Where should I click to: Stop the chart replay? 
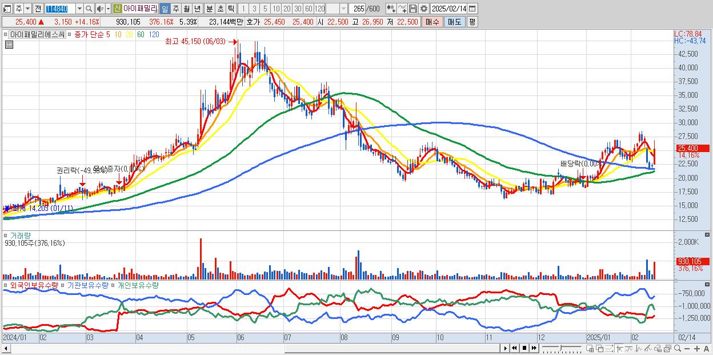524,348
